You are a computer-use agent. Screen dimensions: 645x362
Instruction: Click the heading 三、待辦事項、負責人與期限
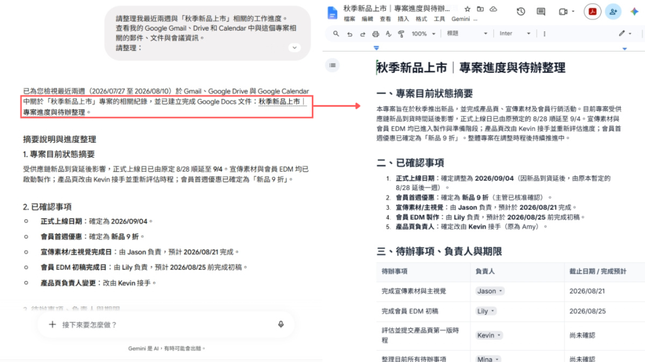coord(439,251)
